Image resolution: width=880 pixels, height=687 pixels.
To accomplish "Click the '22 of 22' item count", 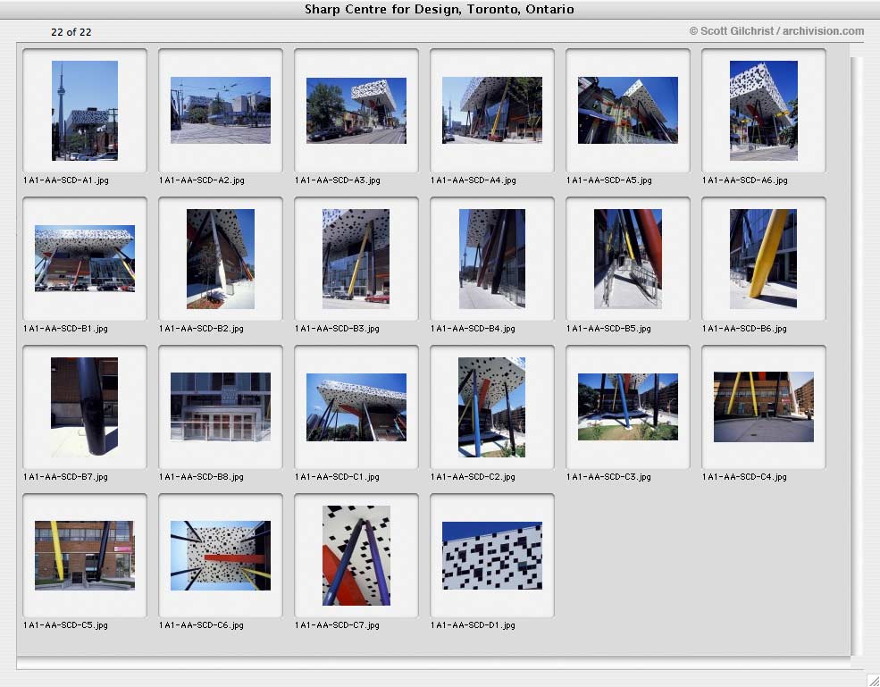I will [x=71, y=32].
